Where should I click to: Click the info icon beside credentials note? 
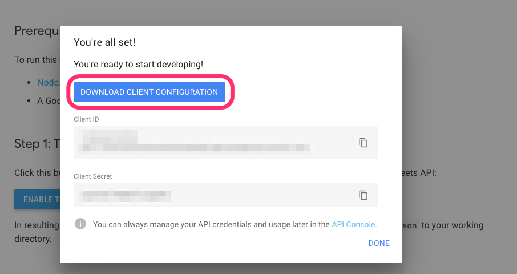(80, 224)
